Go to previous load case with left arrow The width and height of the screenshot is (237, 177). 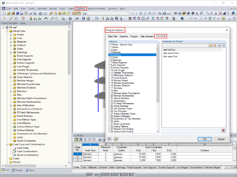(133, 14)
